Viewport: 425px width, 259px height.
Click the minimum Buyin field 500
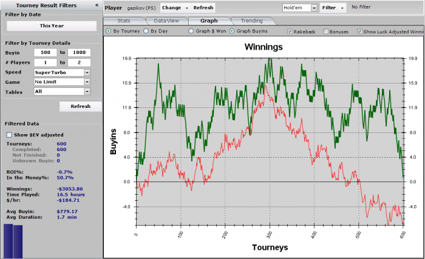point(46,53)
